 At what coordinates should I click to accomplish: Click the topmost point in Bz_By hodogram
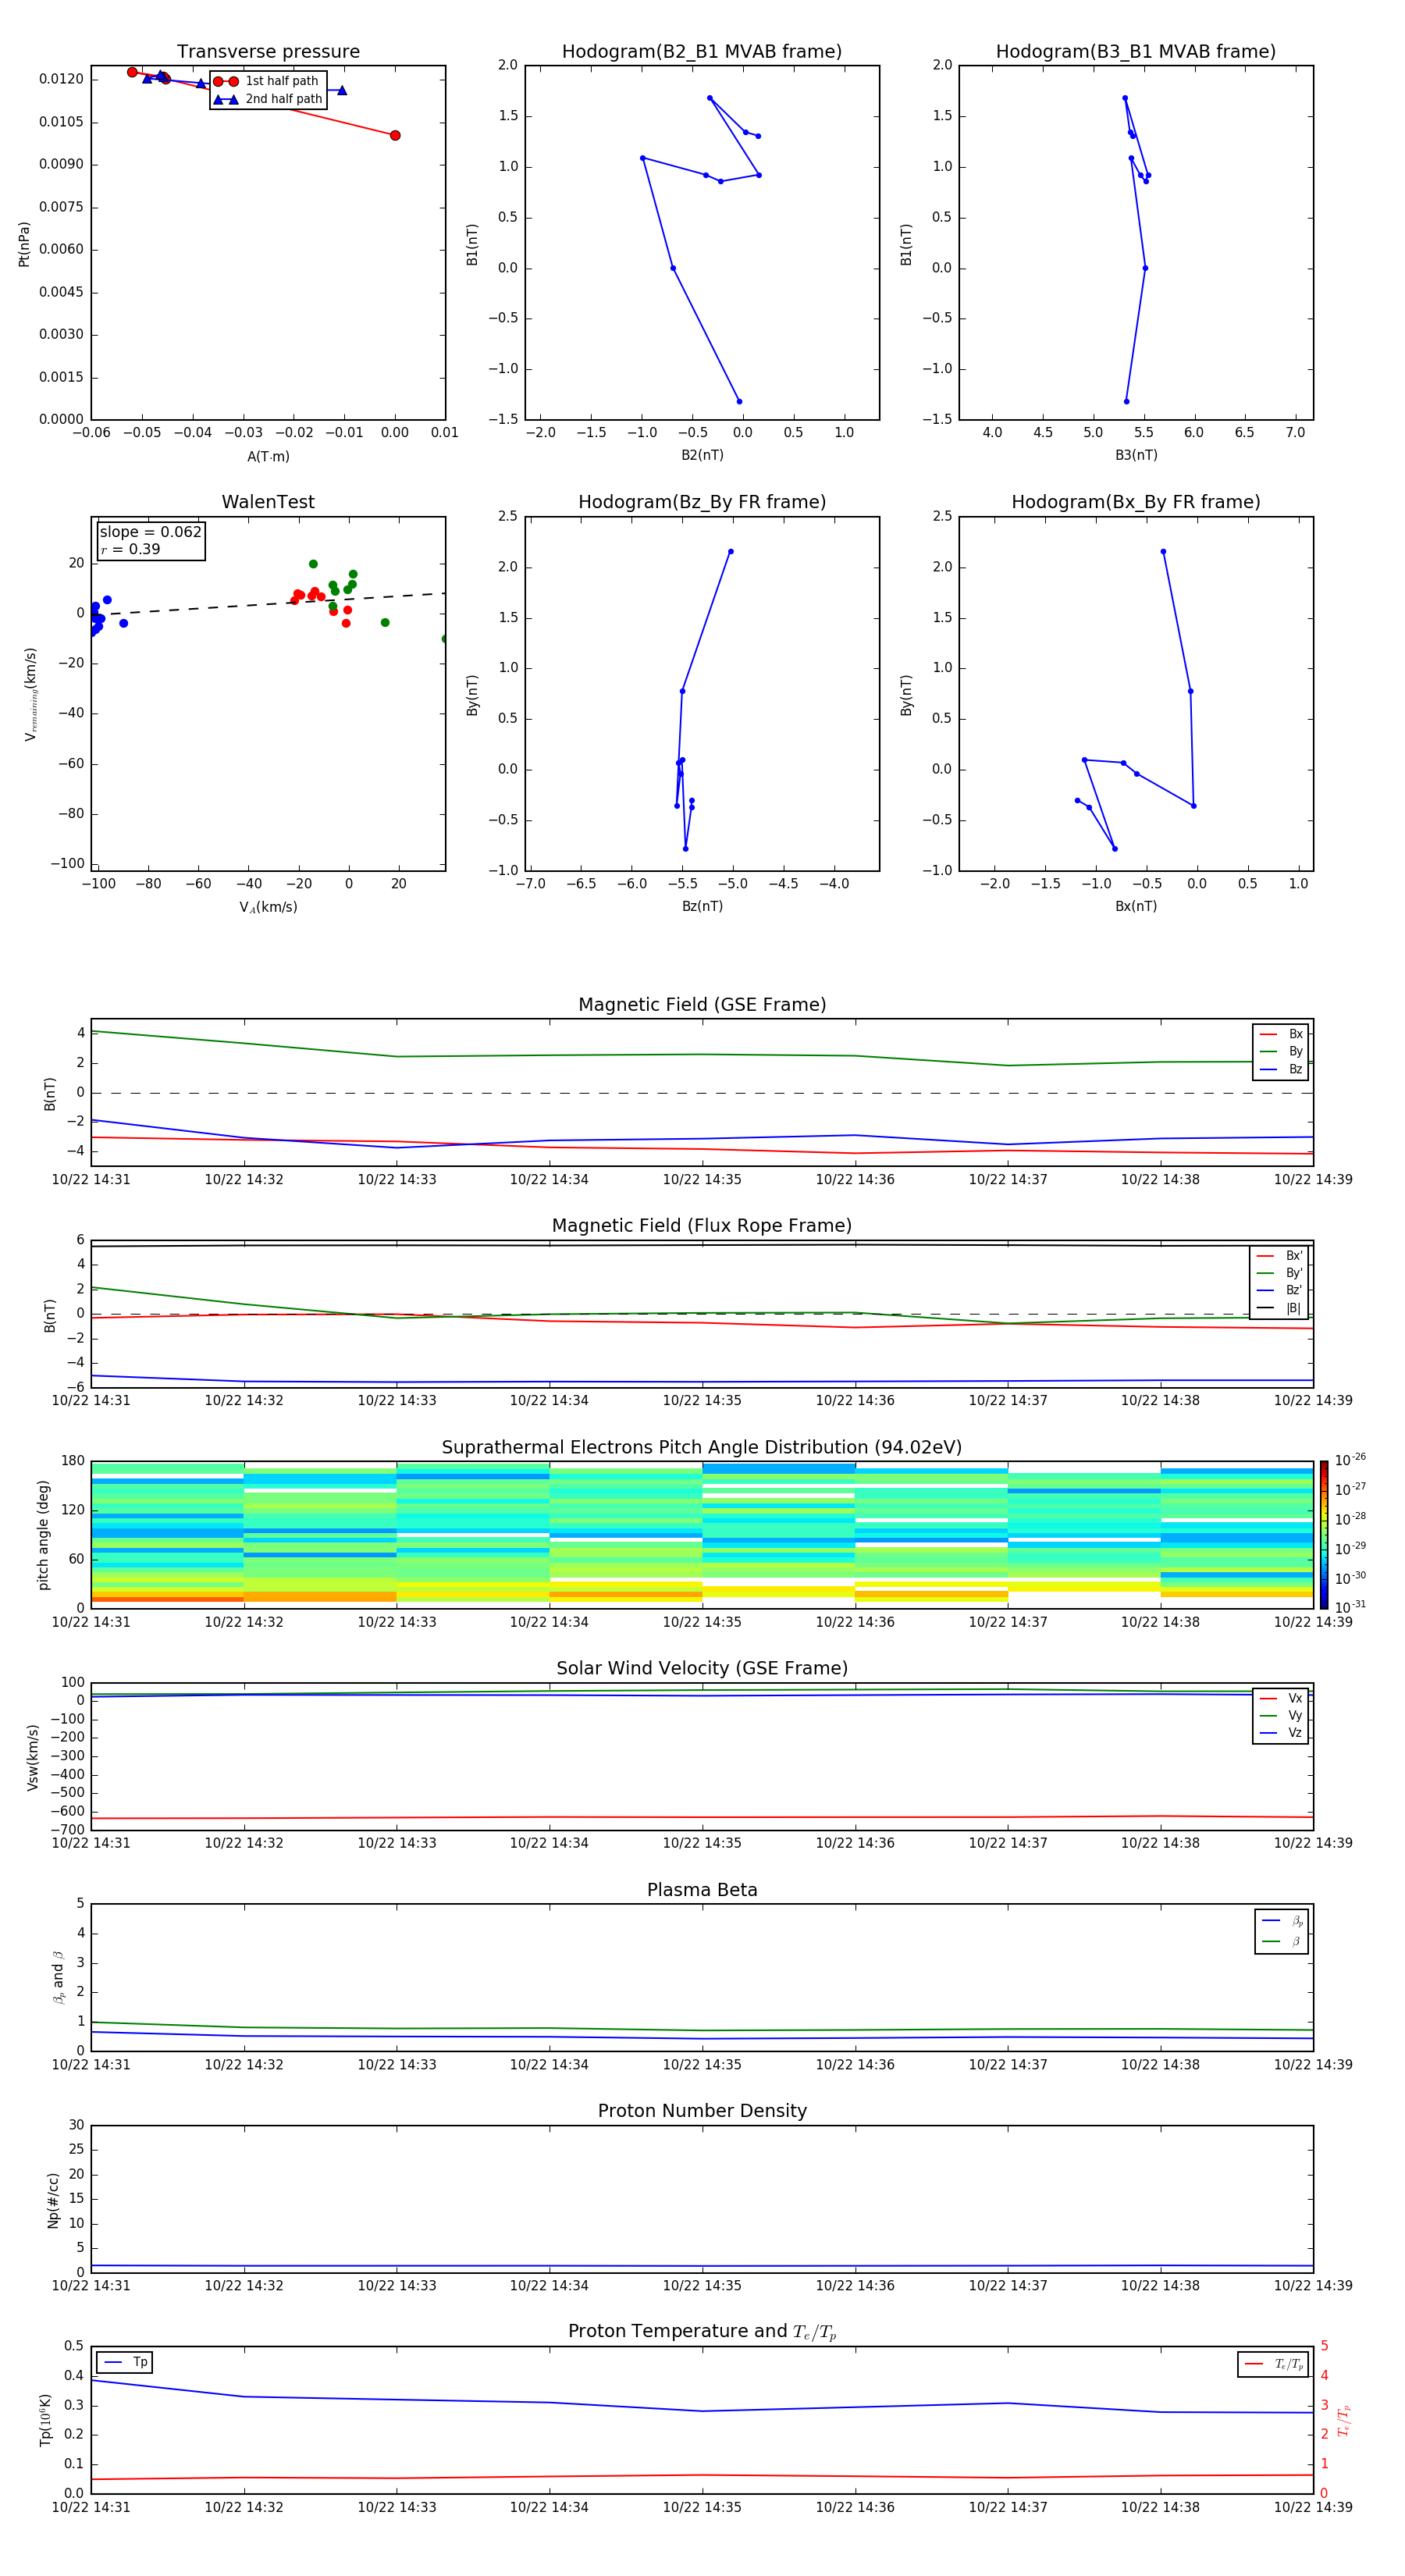pos(731,552)
